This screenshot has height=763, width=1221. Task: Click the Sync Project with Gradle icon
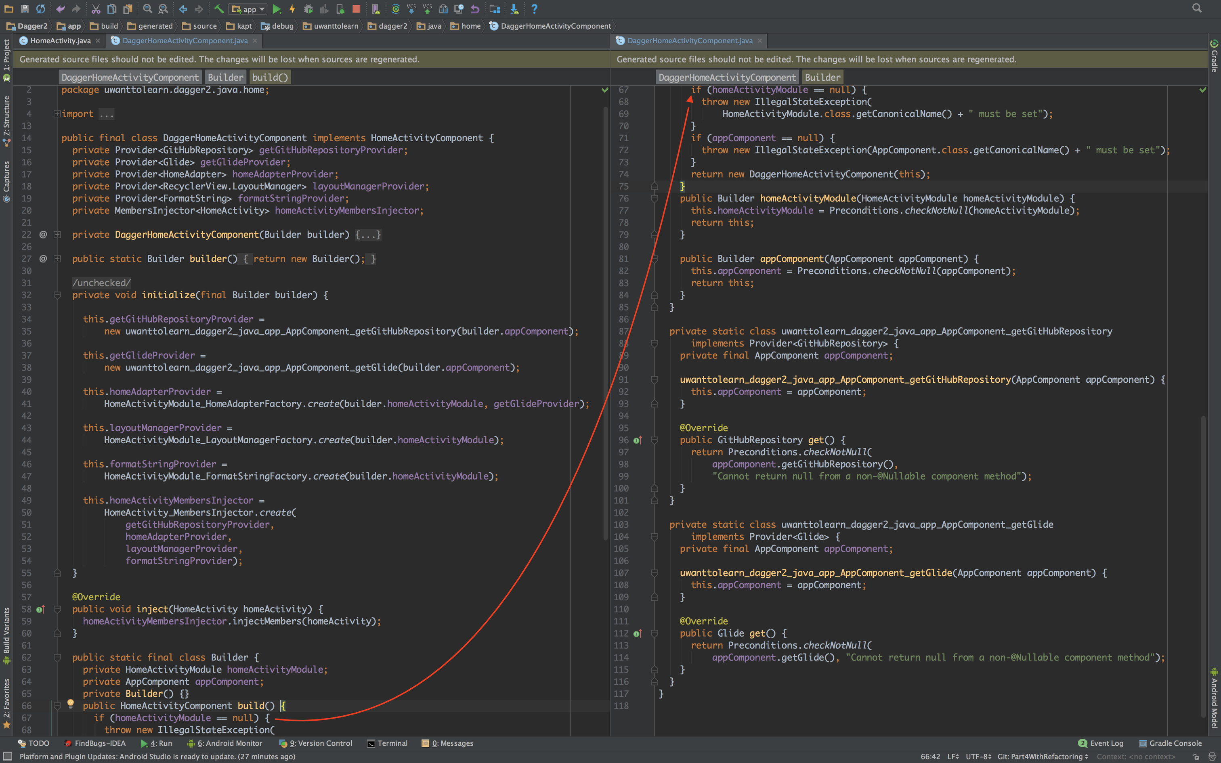click(x=396, y=9)
